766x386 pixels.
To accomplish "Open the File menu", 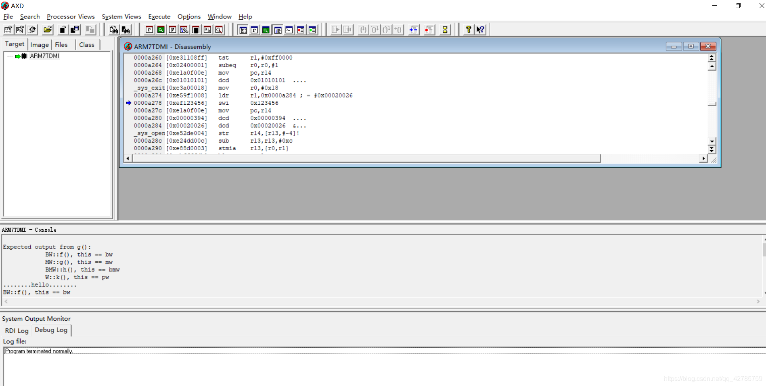I will tap(8, 17).
